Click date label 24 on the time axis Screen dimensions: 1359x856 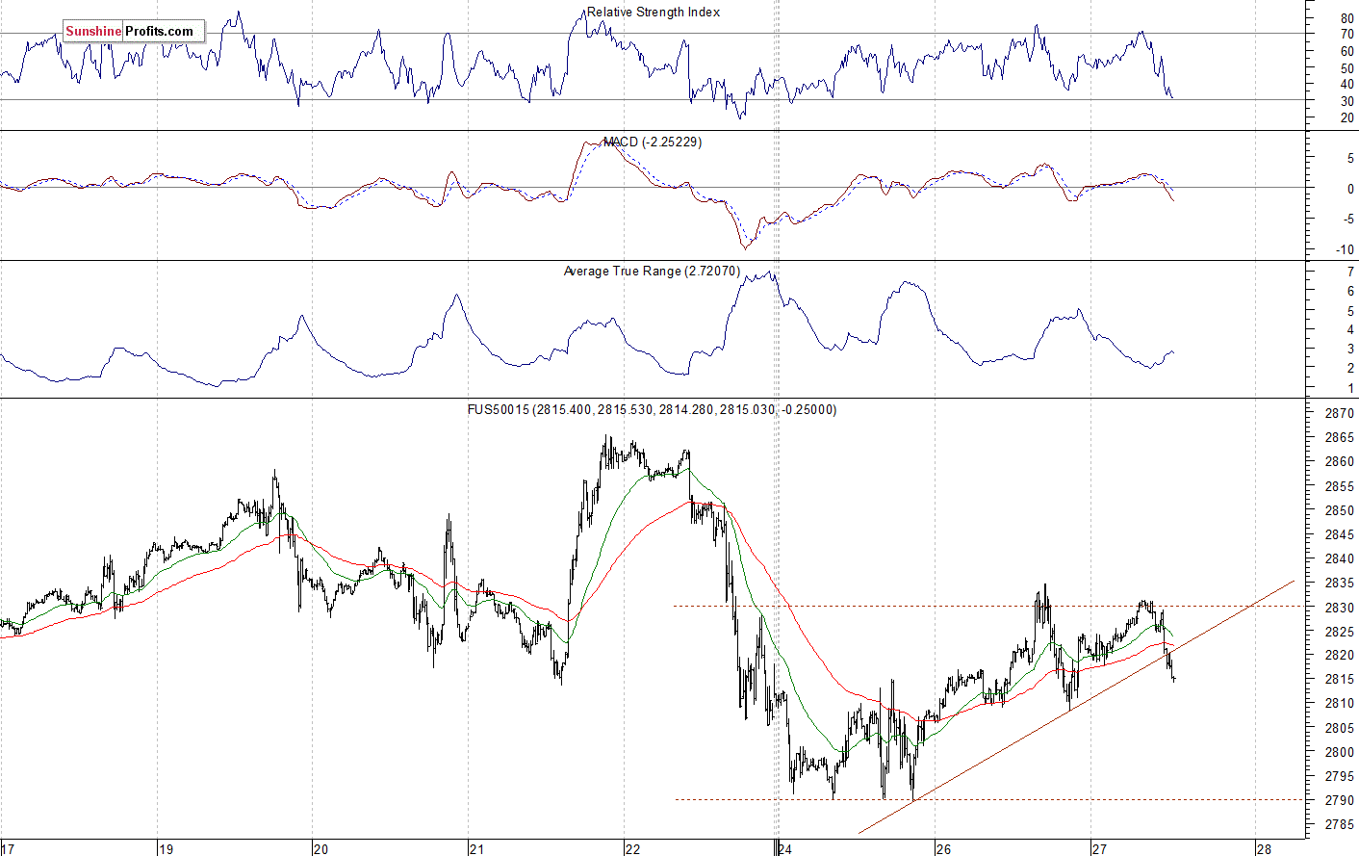787,849
